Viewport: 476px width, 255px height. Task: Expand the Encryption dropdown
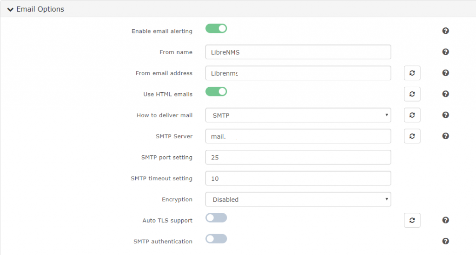click(298, 199)
